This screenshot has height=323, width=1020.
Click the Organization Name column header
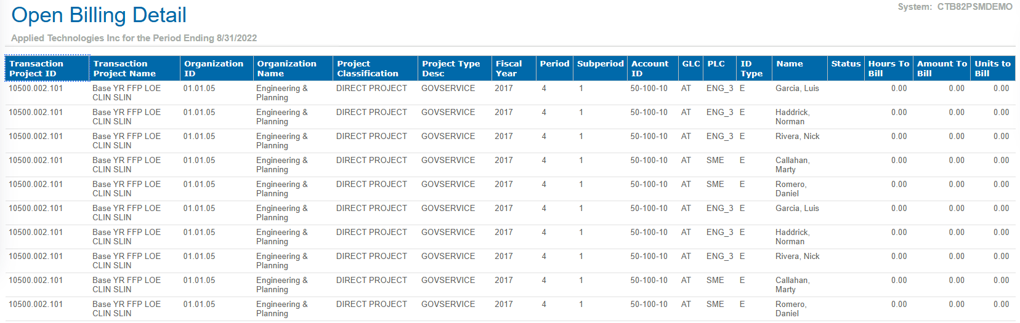click(286, 68)
